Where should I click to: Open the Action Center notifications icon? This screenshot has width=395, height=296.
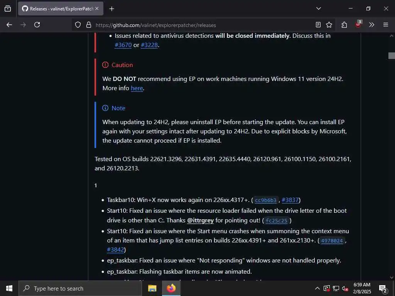[x=383, y=289]
